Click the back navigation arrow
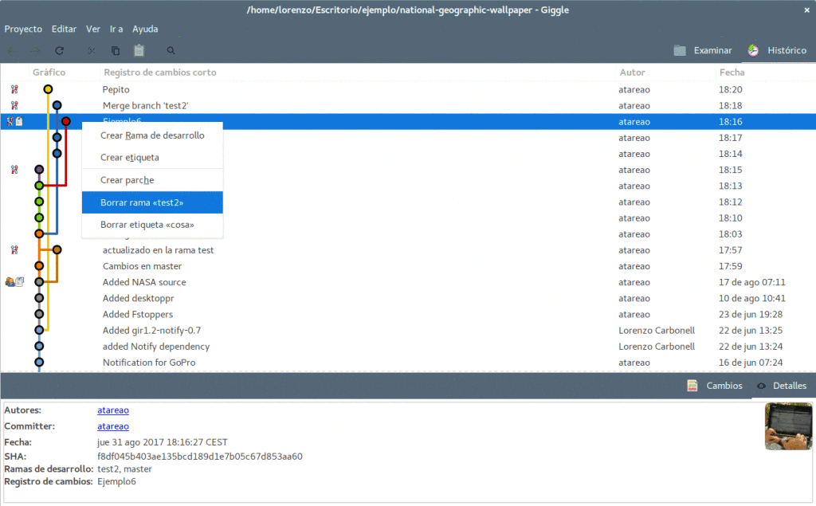 coord(11,50)
